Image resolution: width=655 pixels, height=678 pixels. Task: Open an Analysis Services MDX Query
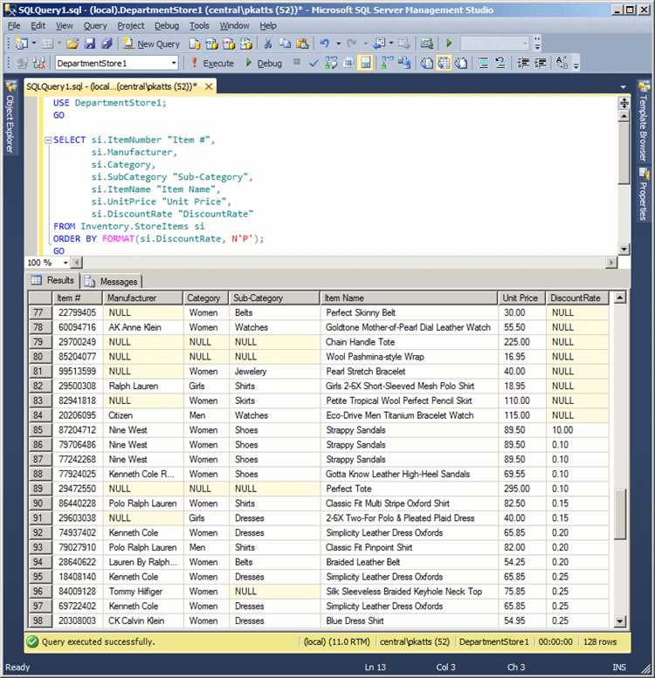pyautogui.click(x=211, y=44)
